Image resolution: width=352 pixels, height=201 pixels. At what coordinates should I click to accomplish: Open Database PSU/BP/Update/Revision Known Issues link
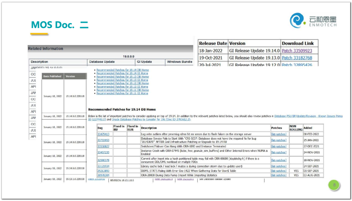click(x=308, y=116)
